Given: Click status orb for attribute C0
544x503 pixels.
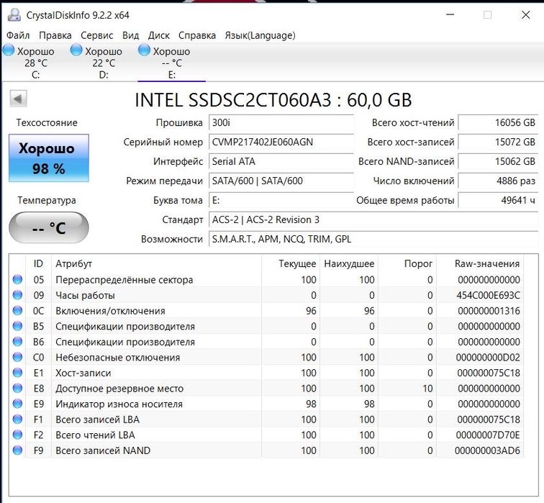Looking at the screenshot, I should tap(17, 357).
